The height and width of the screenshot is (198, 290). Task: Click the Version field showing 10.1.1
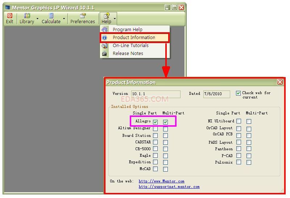tap(156, 94)
